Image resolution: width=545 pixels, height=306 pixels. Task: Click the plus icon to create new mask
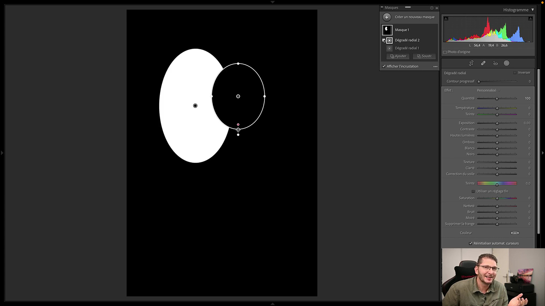[x=387, y=17]
